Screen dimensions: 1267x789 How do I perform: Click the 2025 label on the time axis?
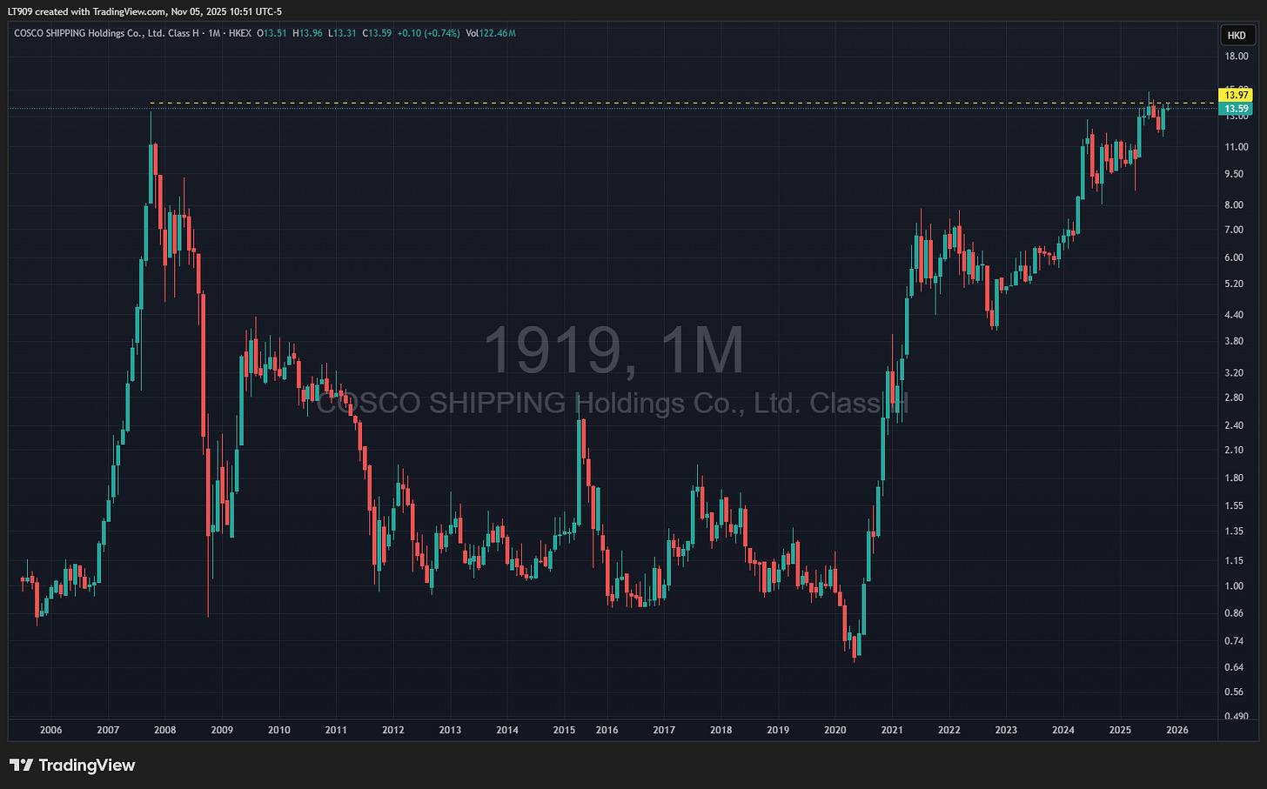pyautogui.click(x=1120, y=730)
